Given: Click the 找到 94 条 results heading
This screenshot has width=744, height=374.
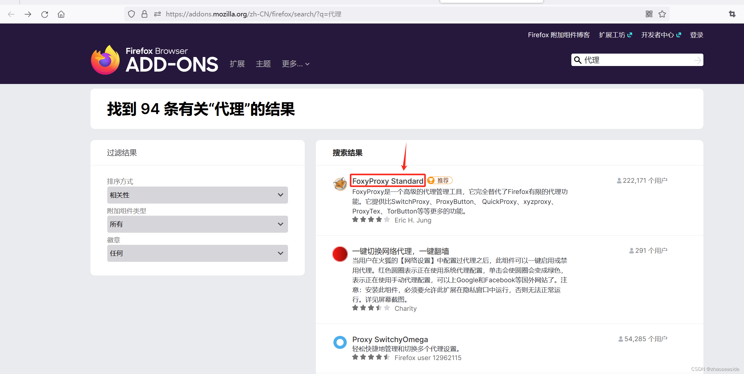Looking at the screenshot, I should tap(201, 109).
